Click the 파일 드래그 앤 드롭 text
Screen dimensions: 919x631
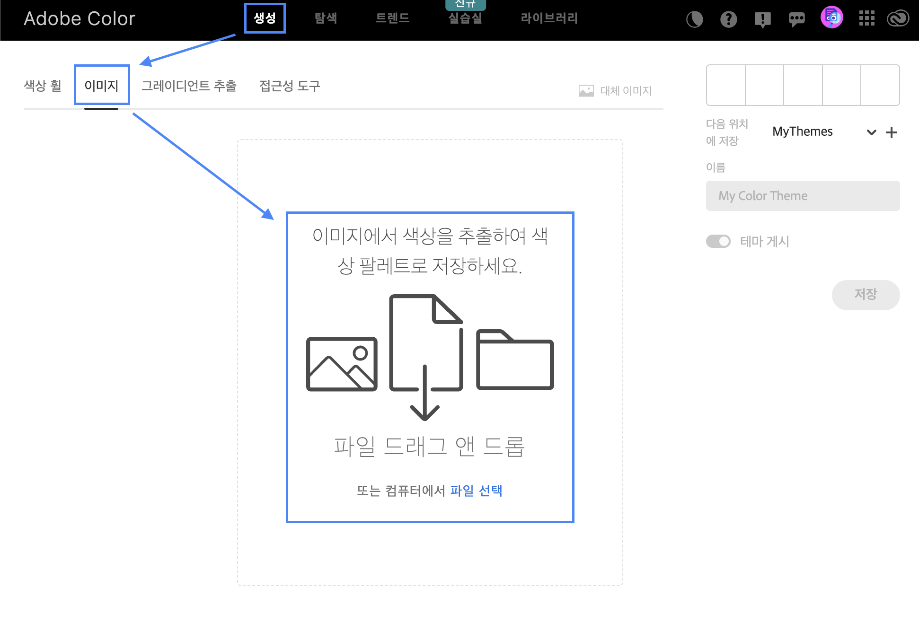click(x=429, y=446)
